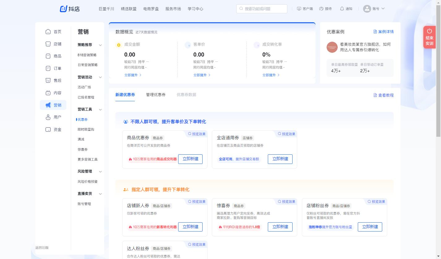Switch to 优惠券数据 tab
441x259 pixels.
click(x=186, y=94)
